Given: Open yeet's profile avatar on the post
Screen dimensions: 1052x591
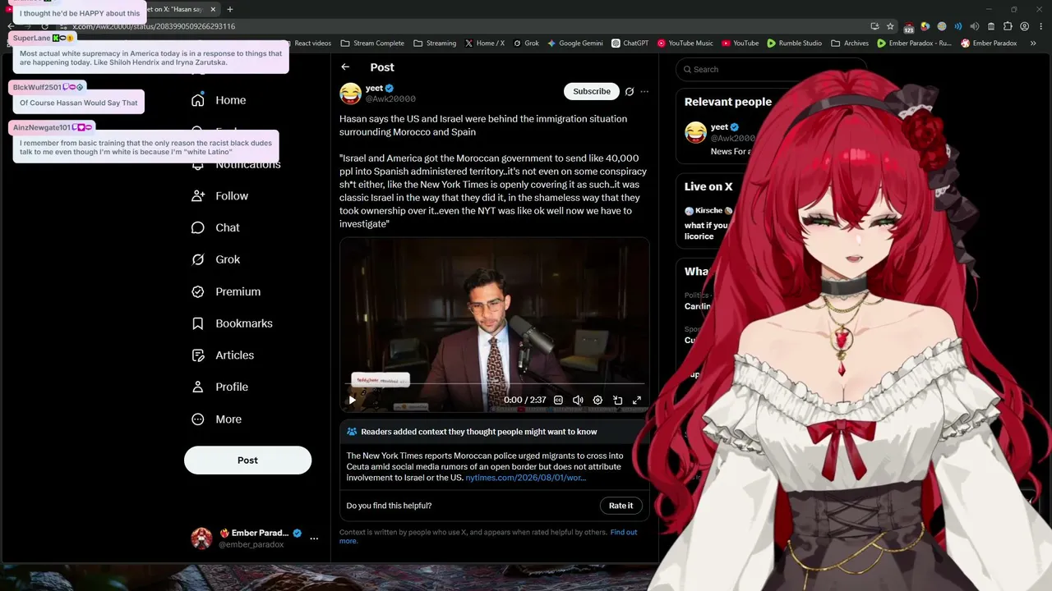Looking at the screenshot, I should (350, 94).
